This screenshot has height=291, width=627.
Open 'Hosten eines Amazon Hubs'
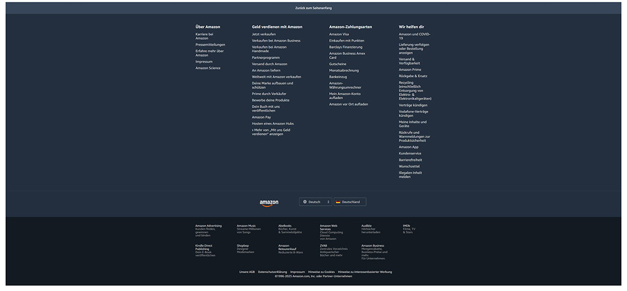pos(273,123)
